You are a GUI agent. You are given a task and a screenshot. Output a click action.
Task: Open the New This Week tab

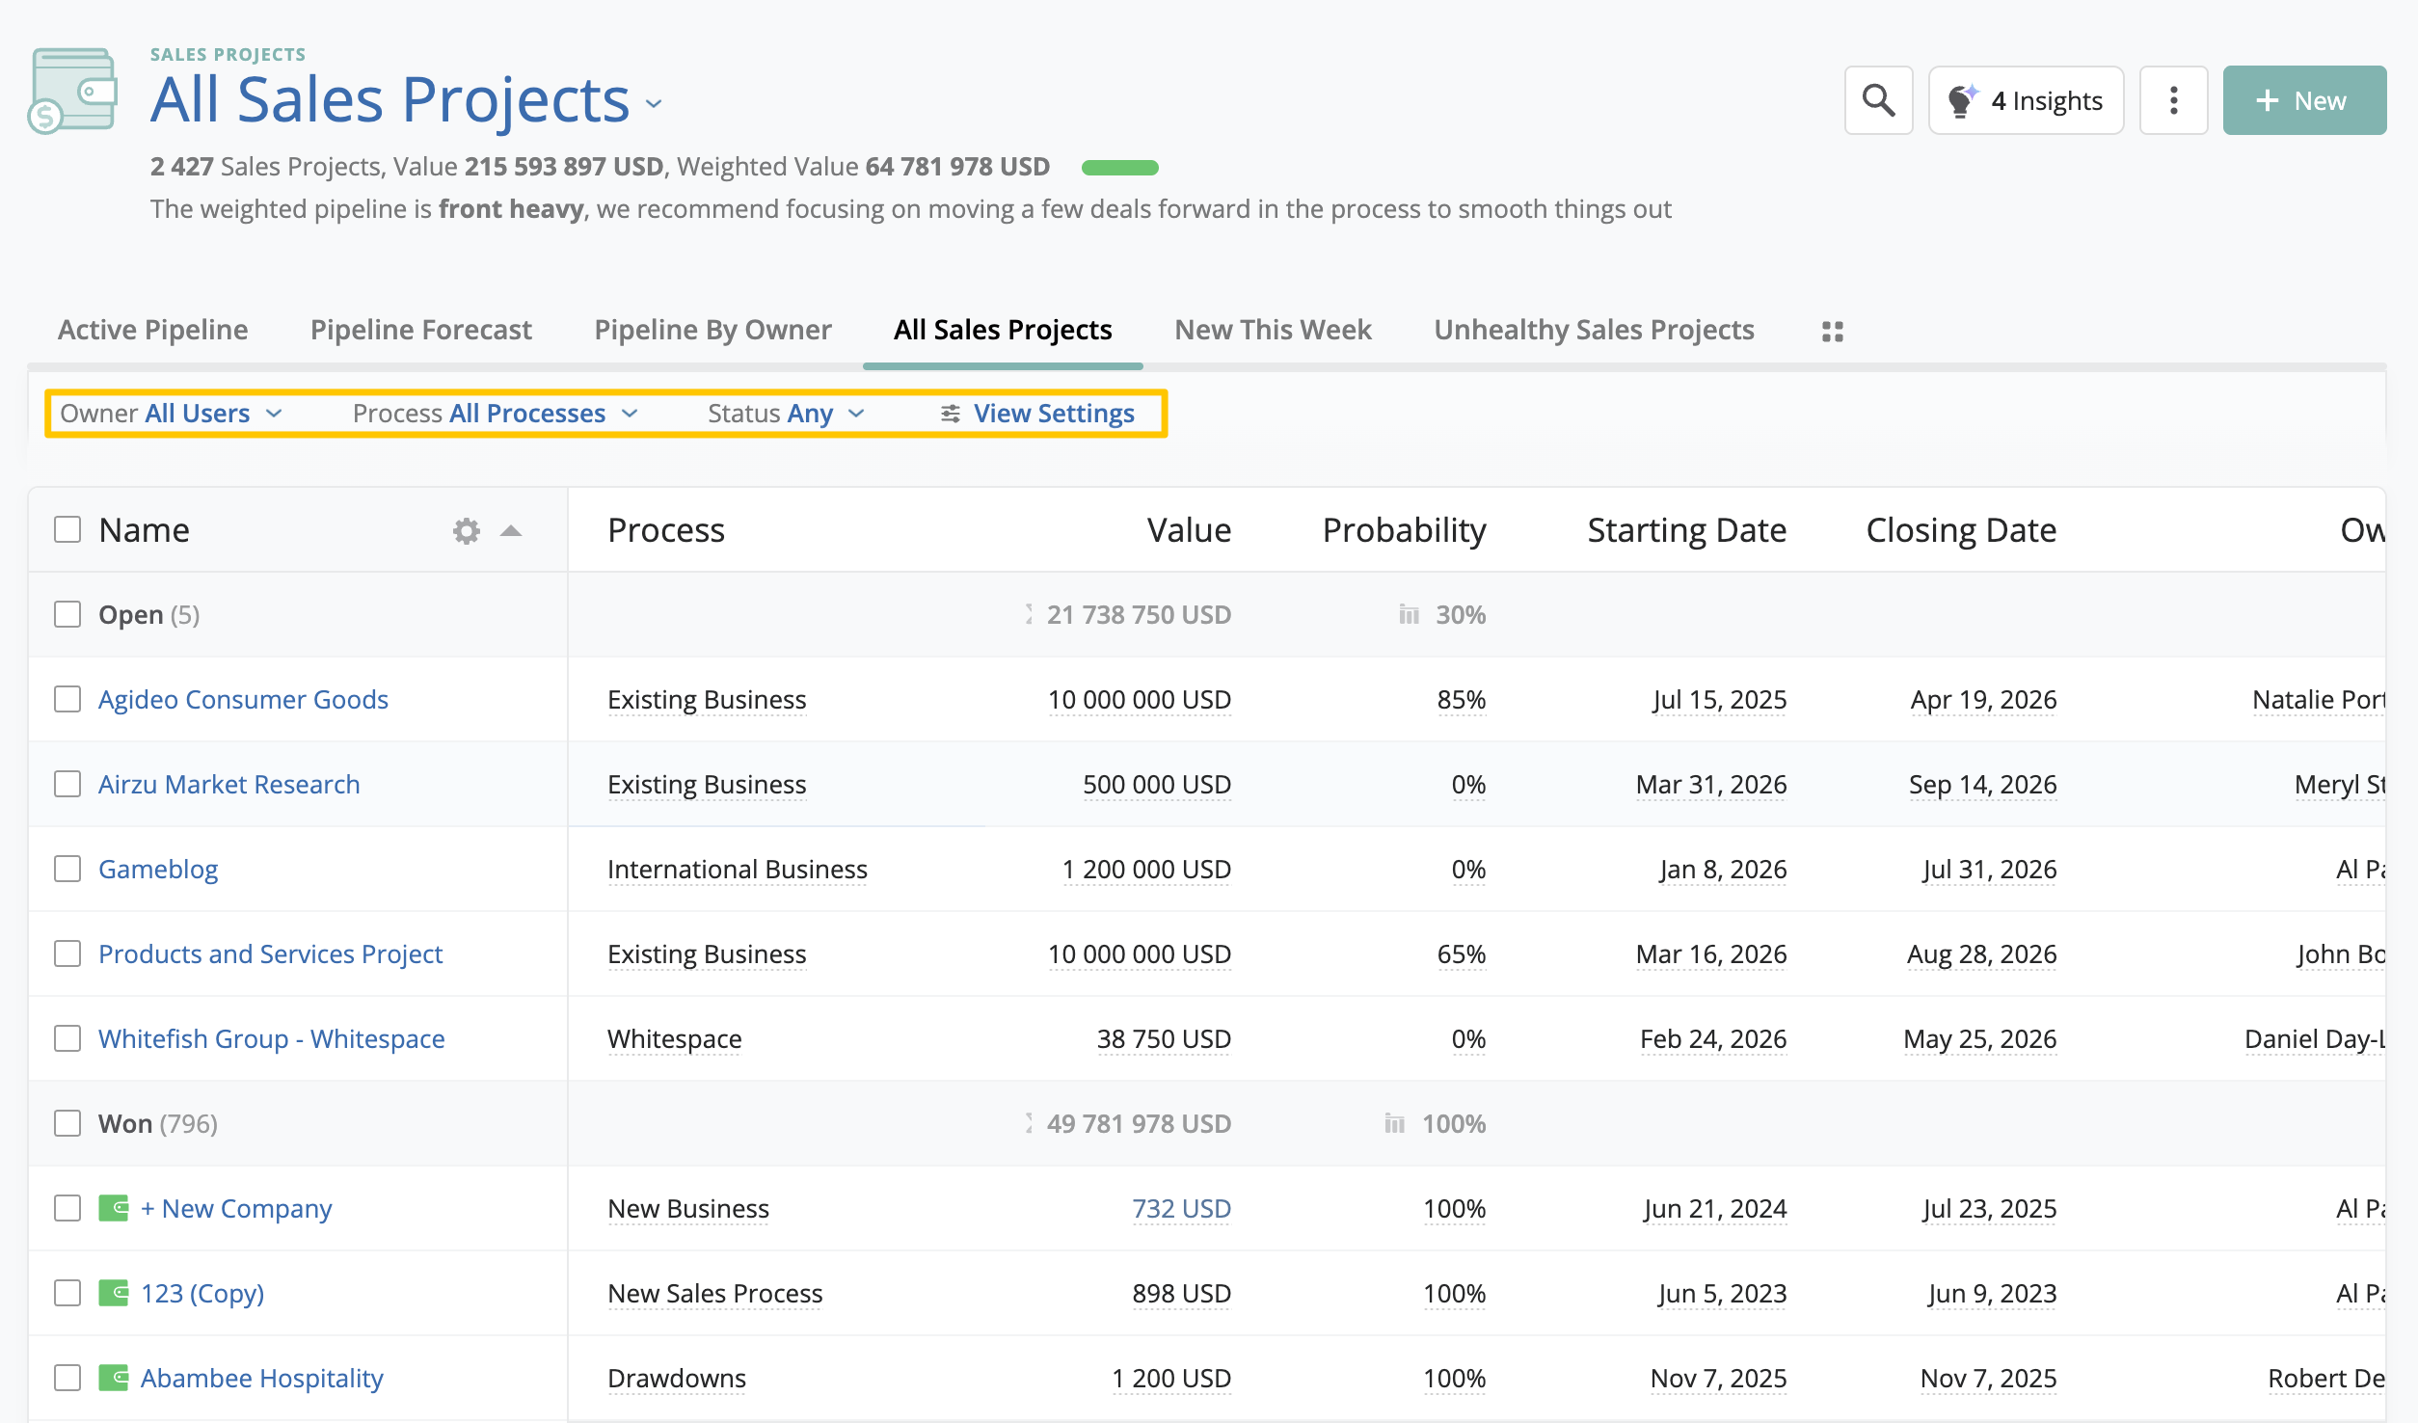pos(1272,330)
